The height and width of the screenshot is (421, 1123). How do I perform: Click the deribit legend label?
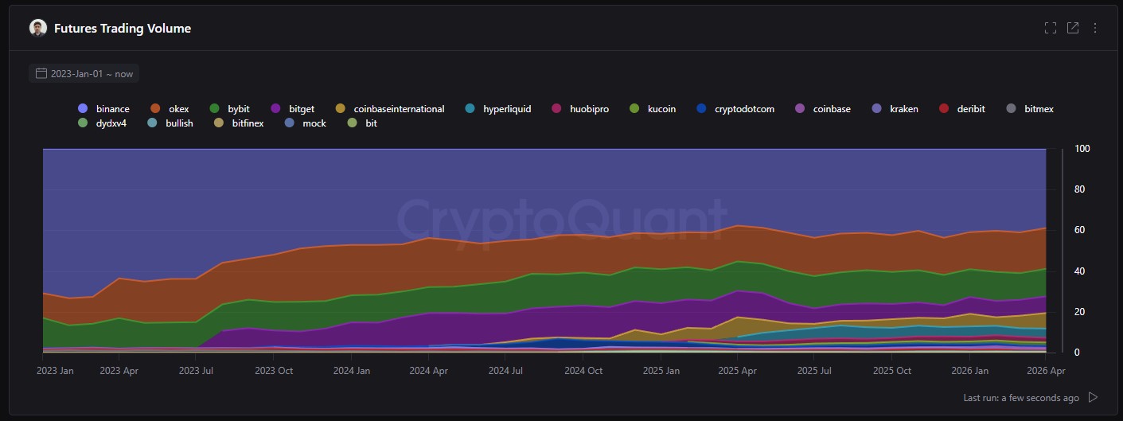click(970, 108)
